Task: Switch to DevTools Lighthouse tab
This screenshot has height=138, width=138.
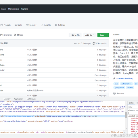Action: click(31, 99)
